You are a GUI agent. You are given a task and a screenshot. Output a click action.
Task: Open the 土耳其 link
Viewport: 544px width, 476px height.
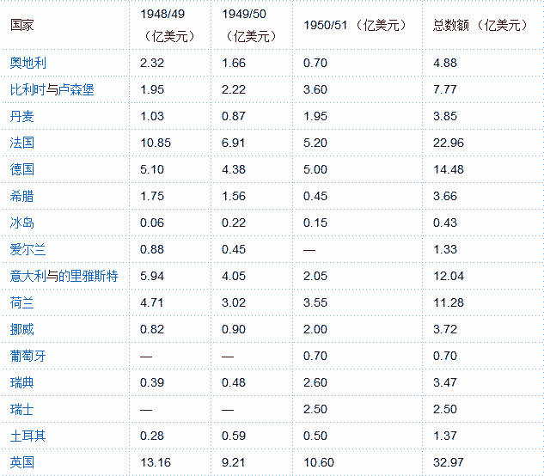[28, 436]
